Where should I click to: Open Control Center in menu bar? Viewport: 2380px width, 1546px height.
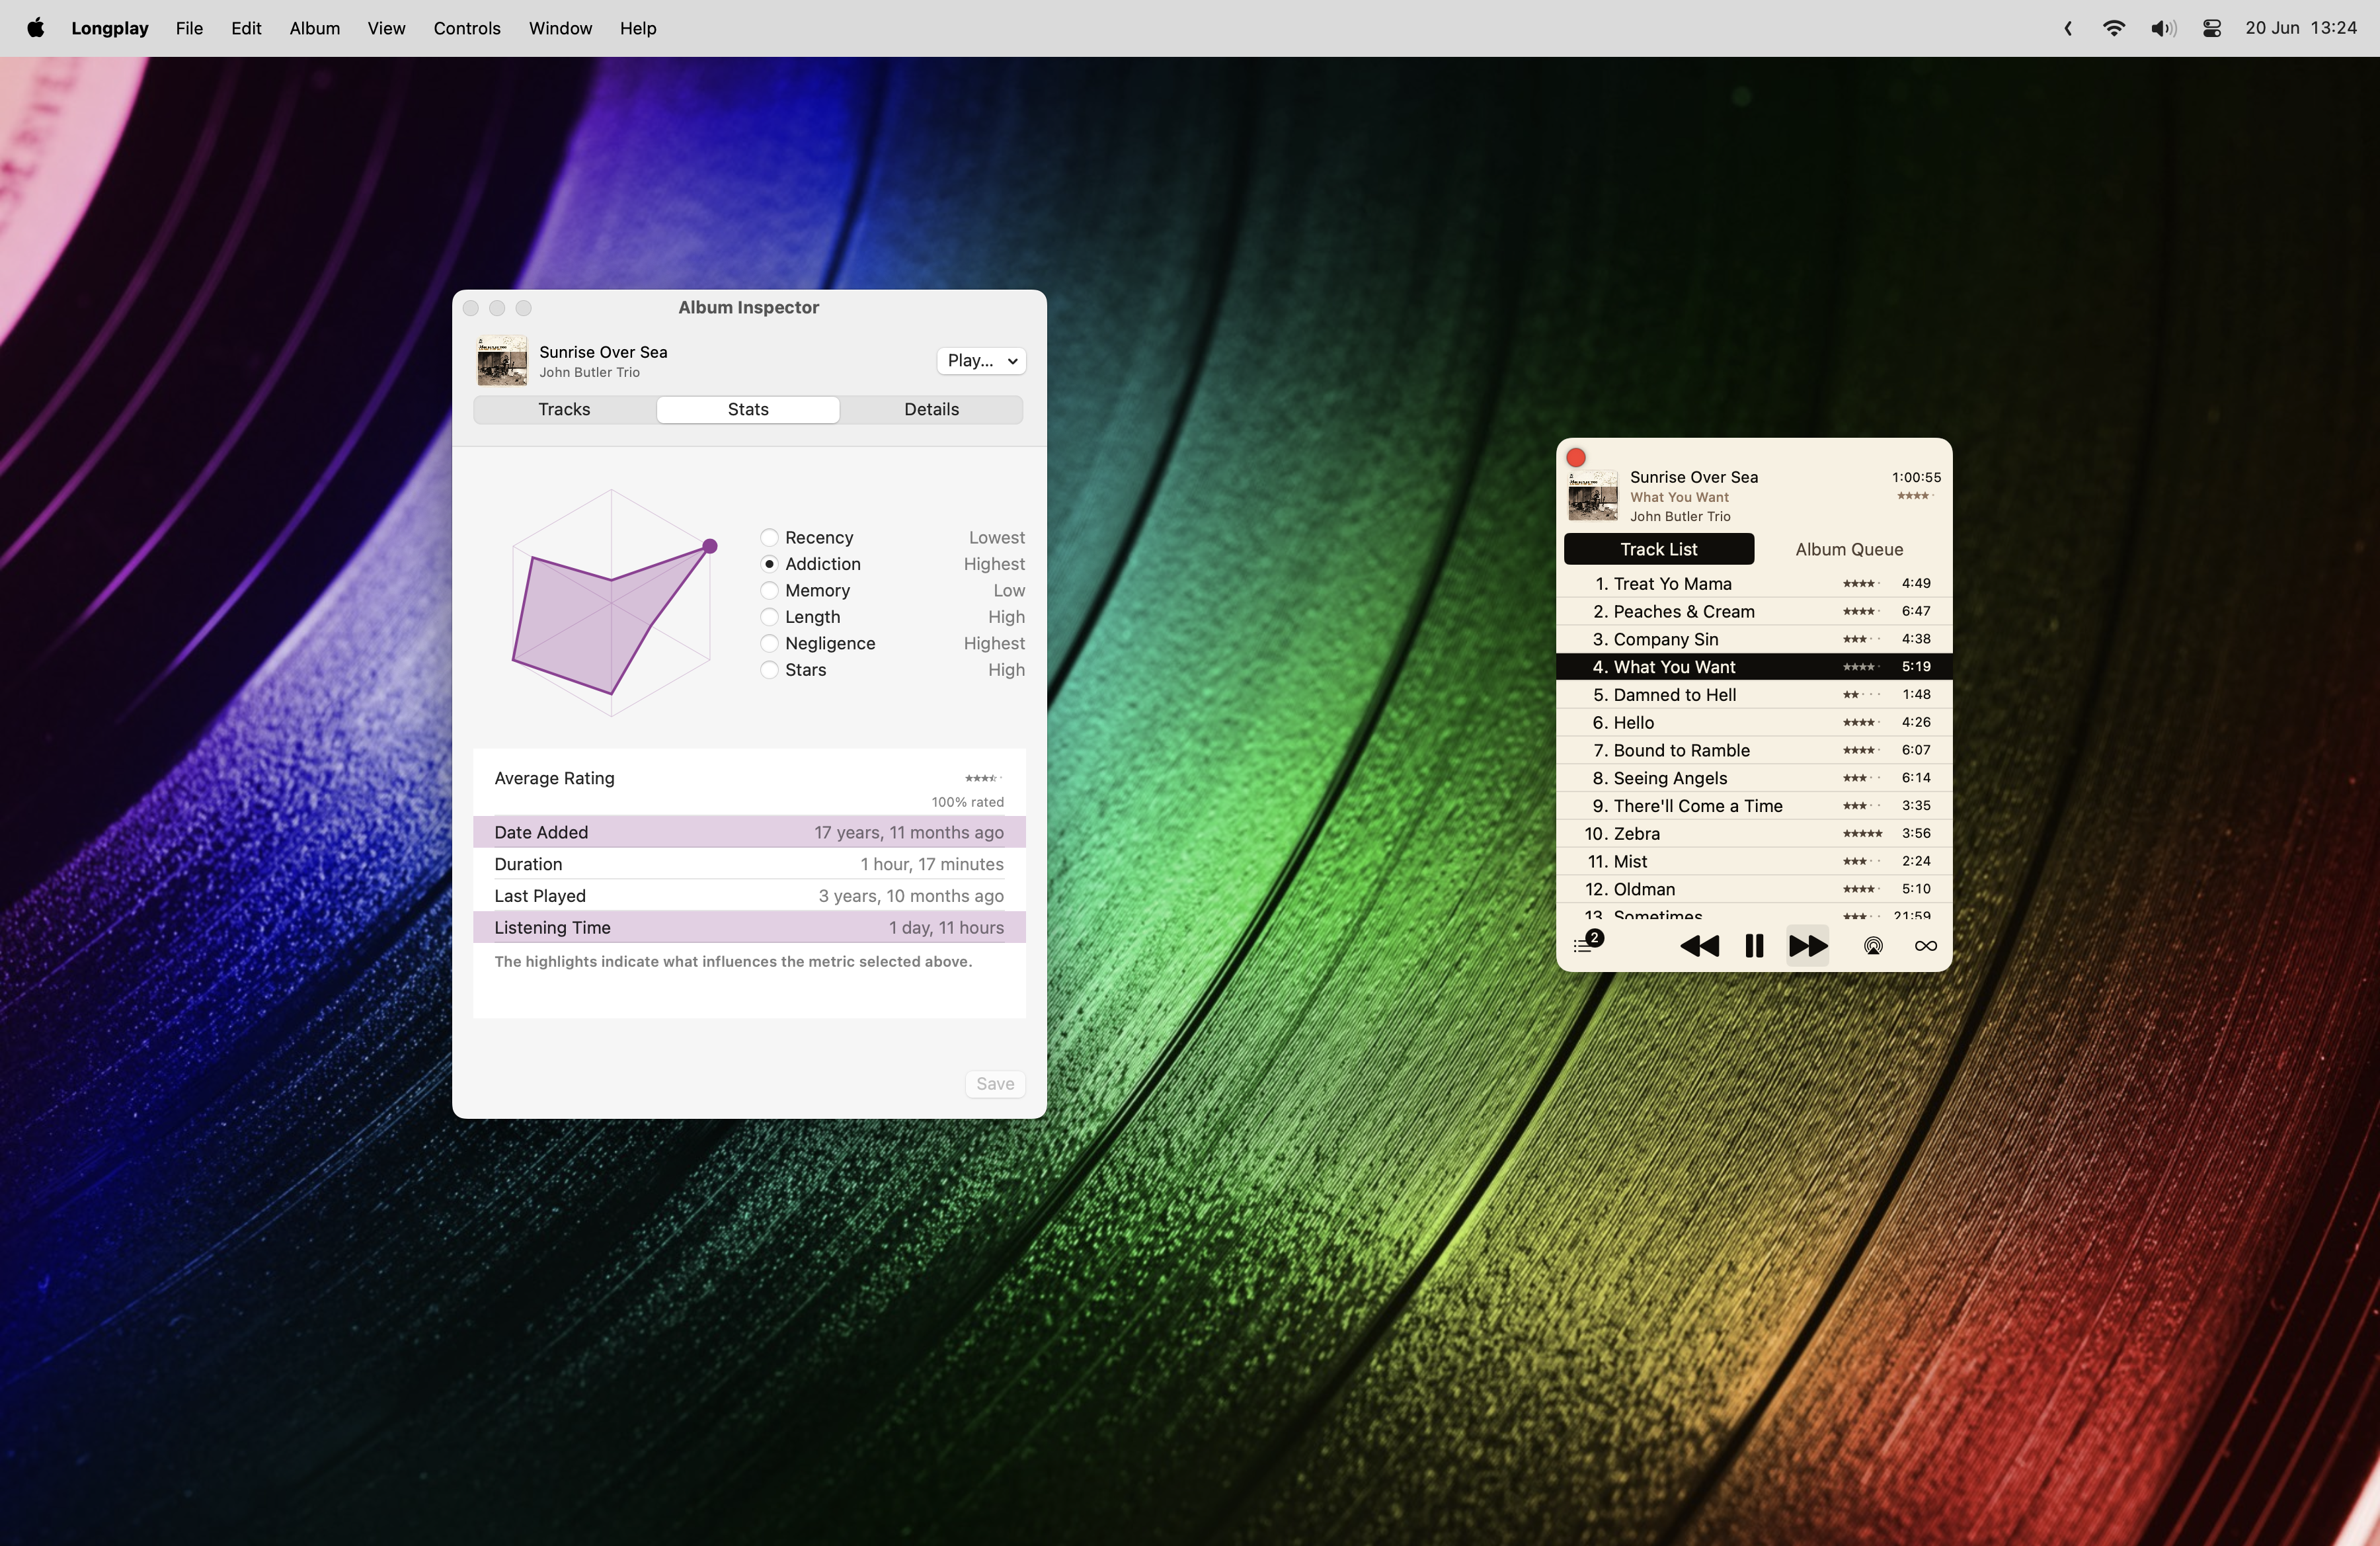2212,28
